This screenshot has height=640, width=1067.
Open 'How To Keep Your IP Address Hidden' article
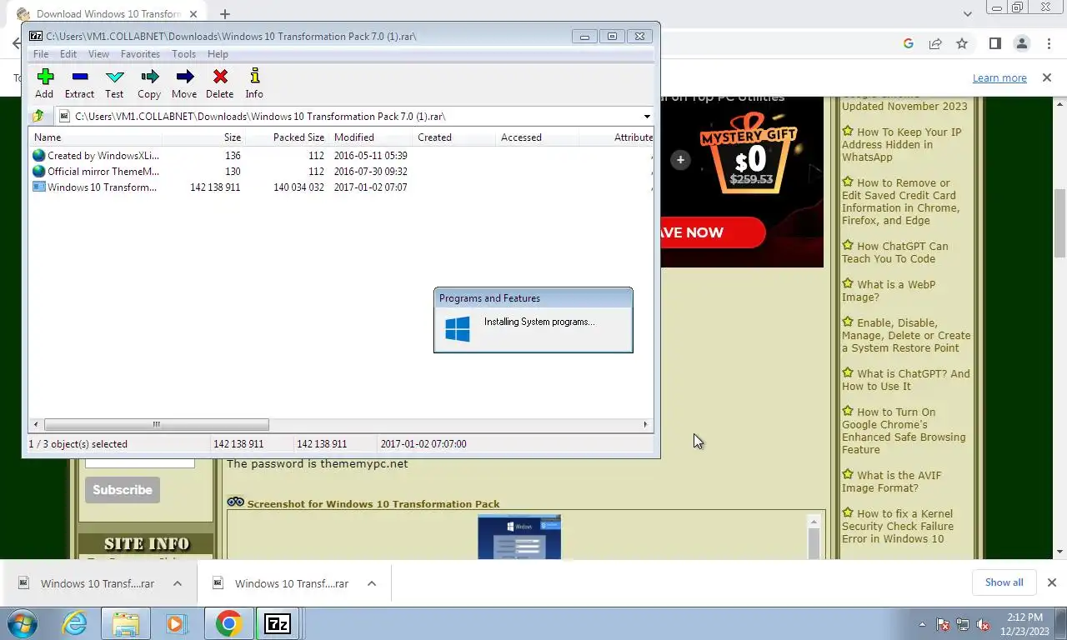coord(901,144)
